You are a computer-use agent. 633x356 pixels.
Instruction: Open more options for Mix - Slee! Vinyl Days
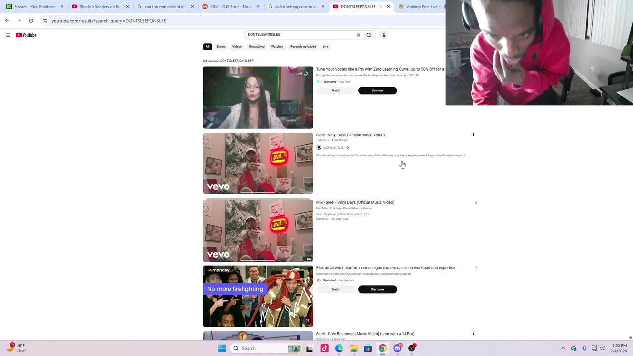pos(476,202)
